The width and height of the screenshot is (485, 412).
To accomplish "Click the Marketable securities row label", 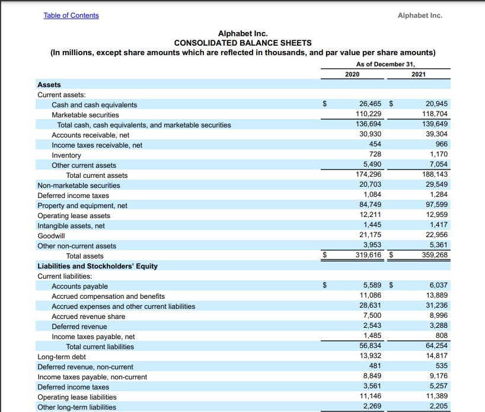I will [85, 115].
